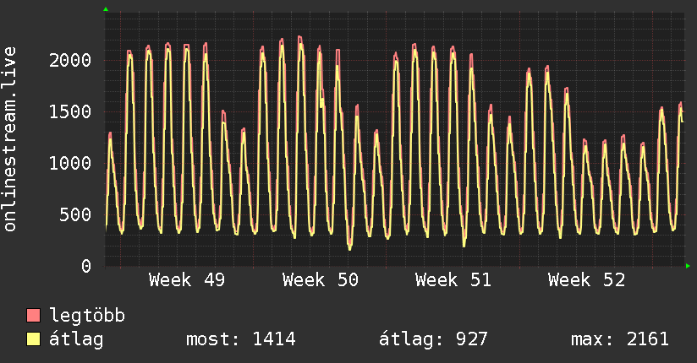This screenshot has width=697, height=363.
Task: Click the legtöbb legend label
Action: (x=87, y=316)
